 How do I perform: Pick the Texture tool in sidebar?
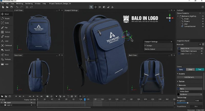(7, 32)
